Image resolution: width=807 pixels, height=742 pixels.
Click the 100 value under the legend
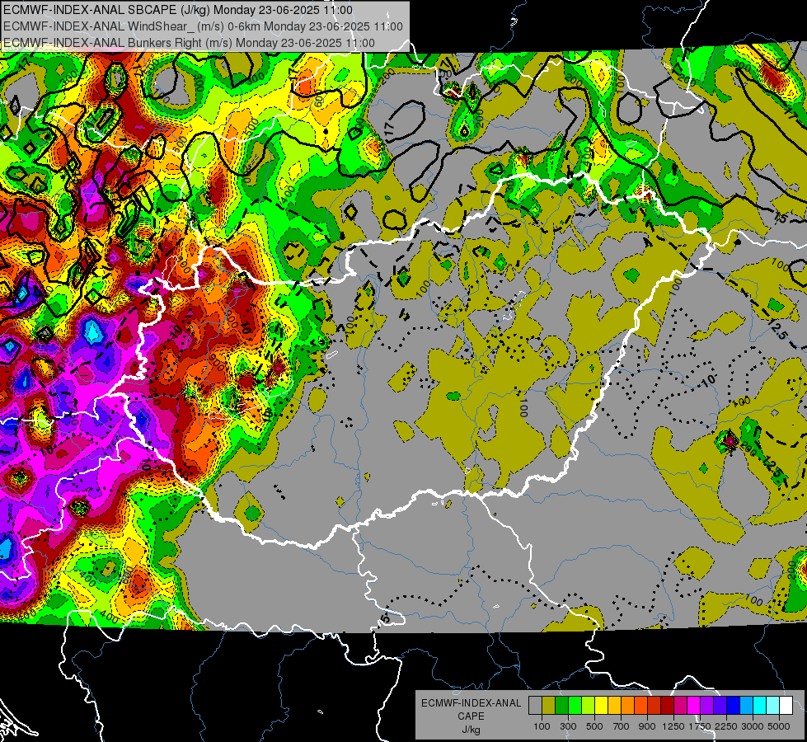coord(542,726)
